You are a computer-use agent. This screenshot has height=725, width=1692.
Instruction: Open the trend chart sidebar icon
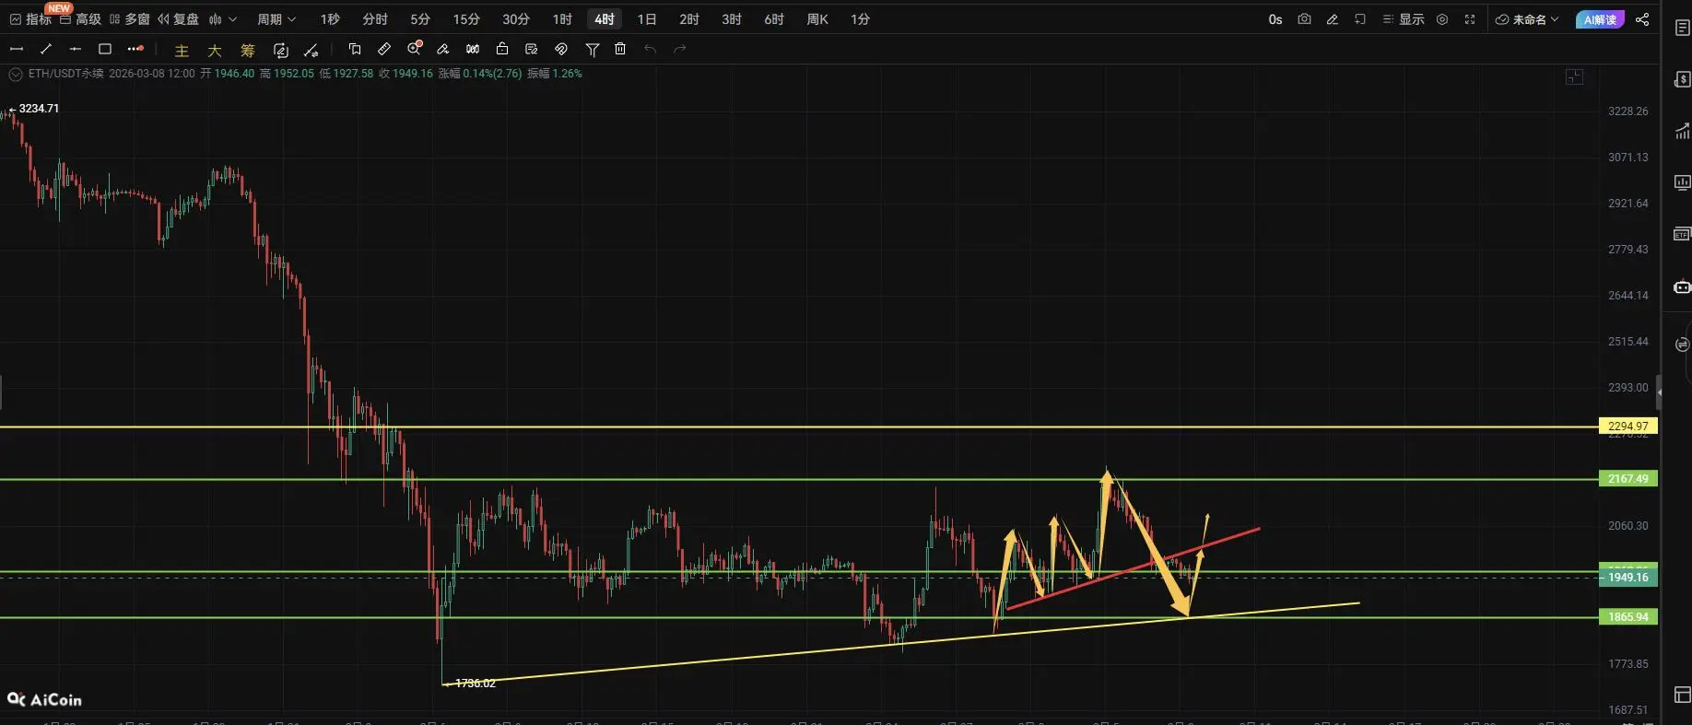point(1682,131)
